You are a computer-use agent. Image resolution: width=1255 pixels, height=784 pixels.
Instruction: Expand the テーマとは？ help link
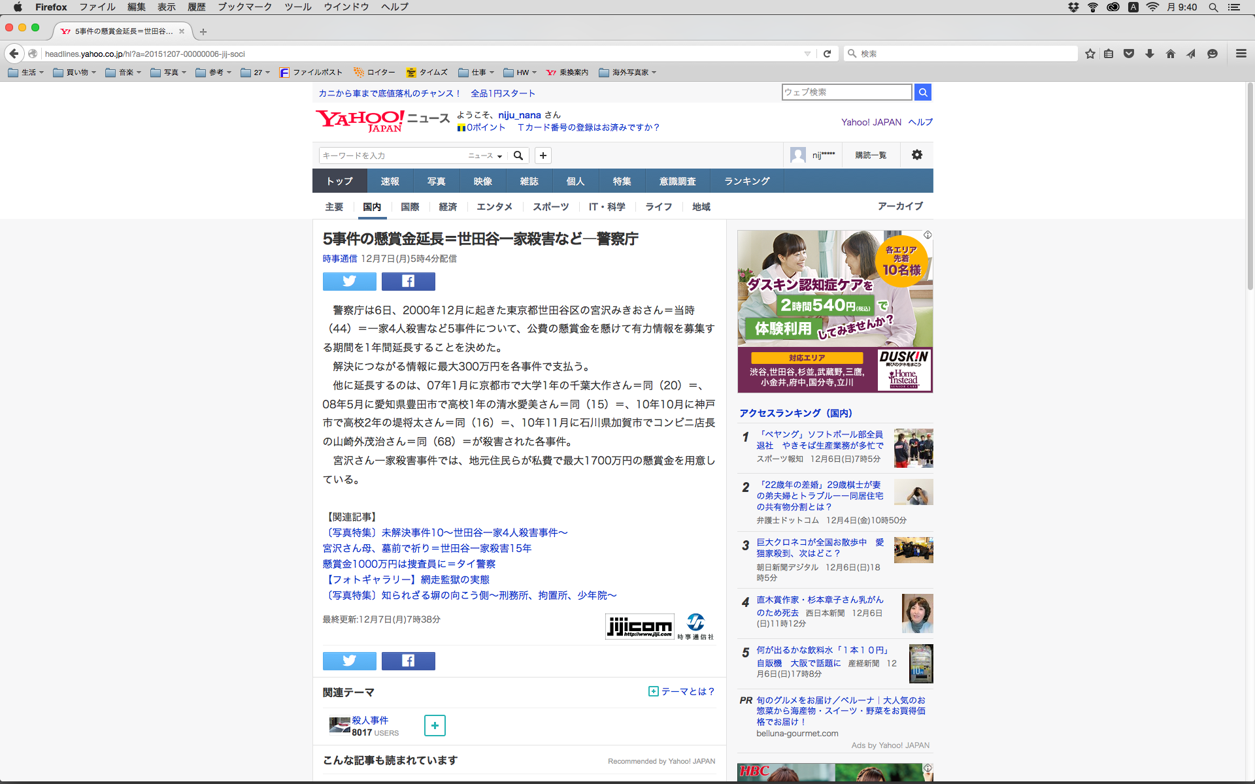point(682,691)
